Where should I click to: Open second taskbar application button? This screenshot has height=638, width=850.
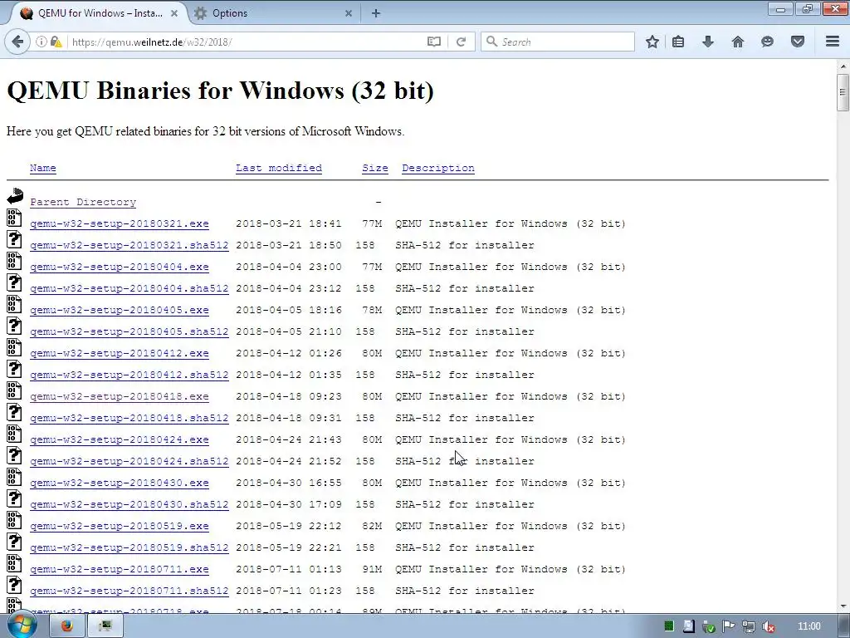(x=105, y=626)
